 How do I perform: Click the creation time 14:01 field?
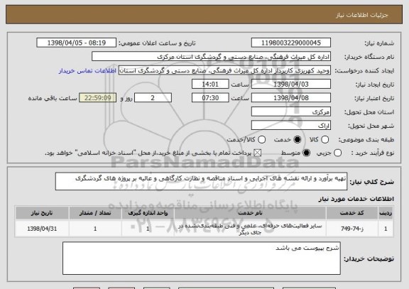pos(210,84)
